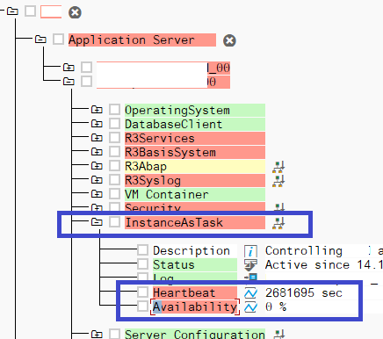Select the Status attribute label
The image size is (383, 339).
pyautogui.click(x=195, y=264)
